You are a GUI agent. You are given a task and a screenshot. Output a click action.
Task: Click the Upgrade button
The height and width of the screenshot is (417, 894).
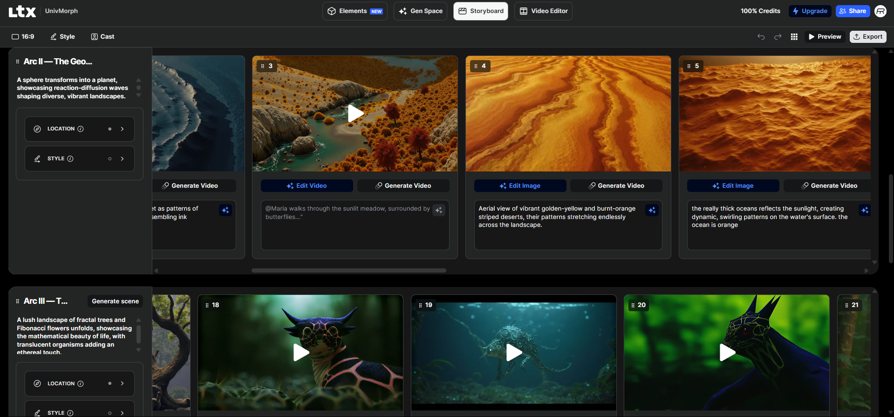810,11
